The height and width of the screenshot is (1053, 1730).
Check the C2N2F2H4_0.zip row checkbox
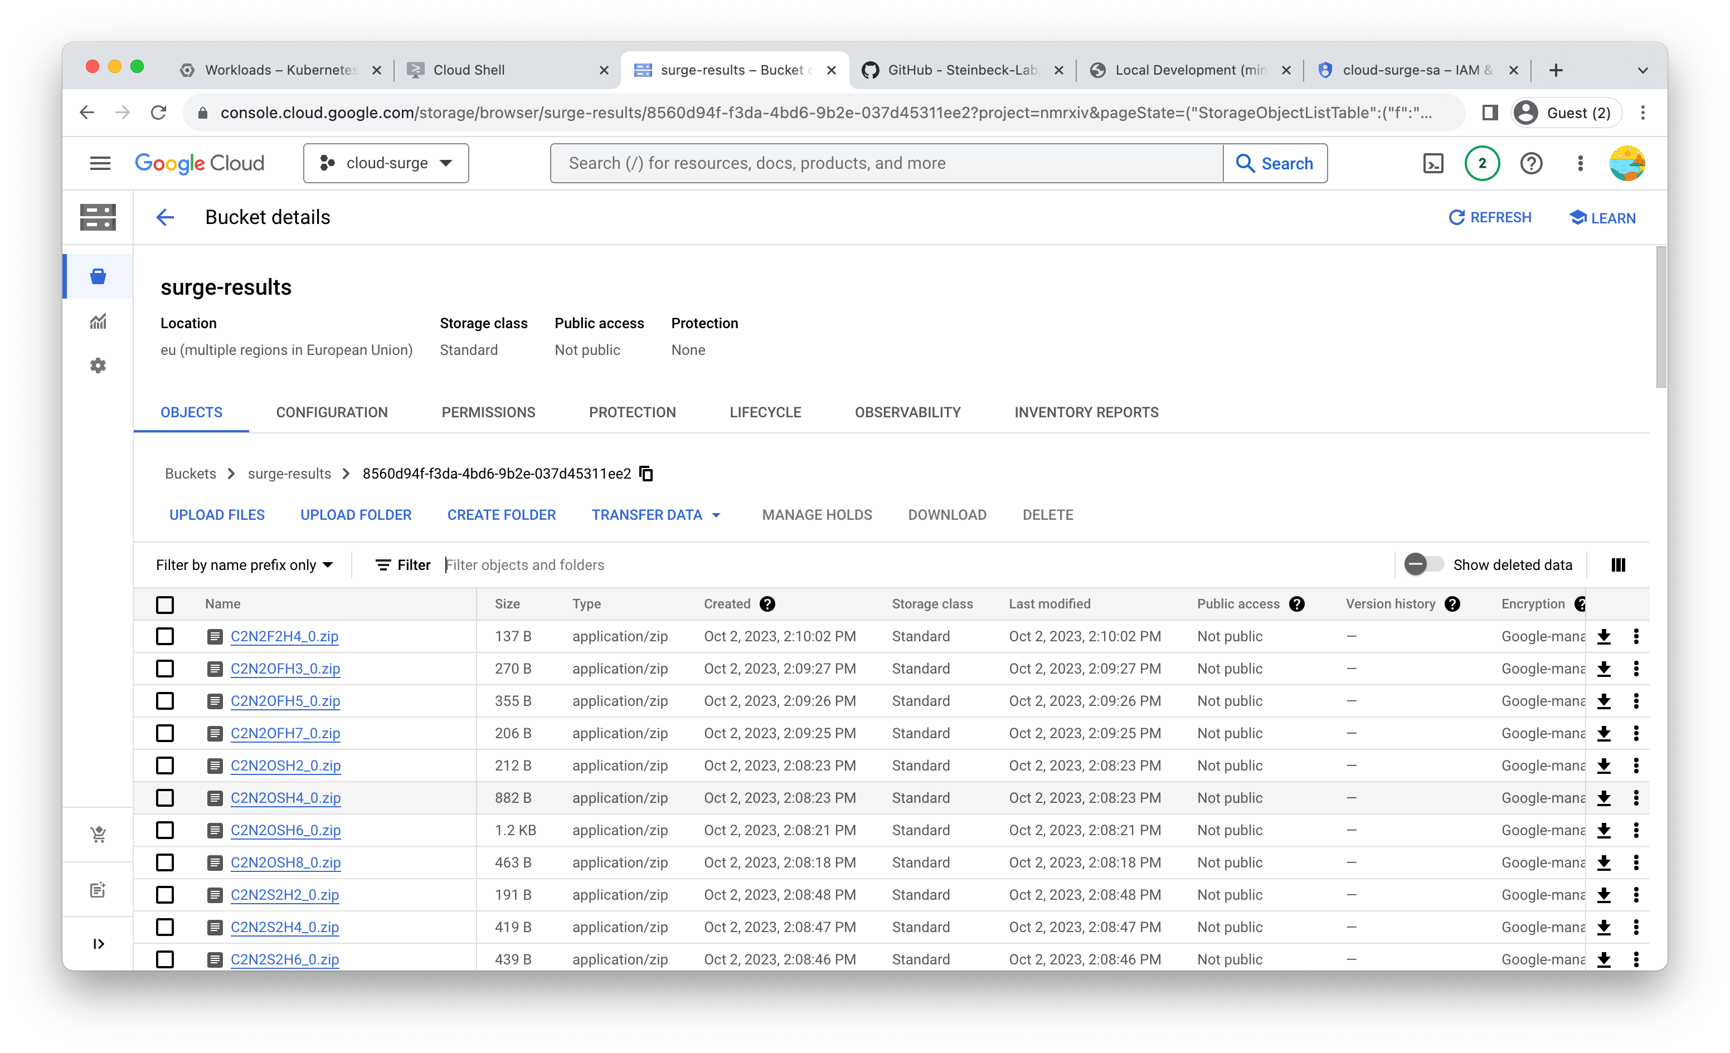(x=164, y=635)
